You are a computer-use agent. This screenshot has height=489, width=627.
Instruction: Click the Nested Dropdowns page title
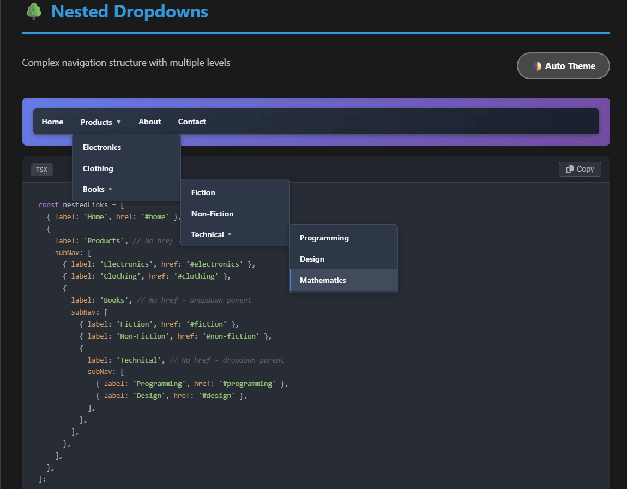pyautogui.click(x=129, y=11)
